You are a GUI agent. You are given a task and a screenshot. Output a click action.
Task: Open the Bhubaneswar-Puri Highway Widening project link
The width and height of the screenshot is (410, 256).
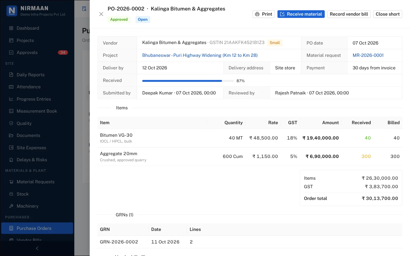click(x=200, y=55)
